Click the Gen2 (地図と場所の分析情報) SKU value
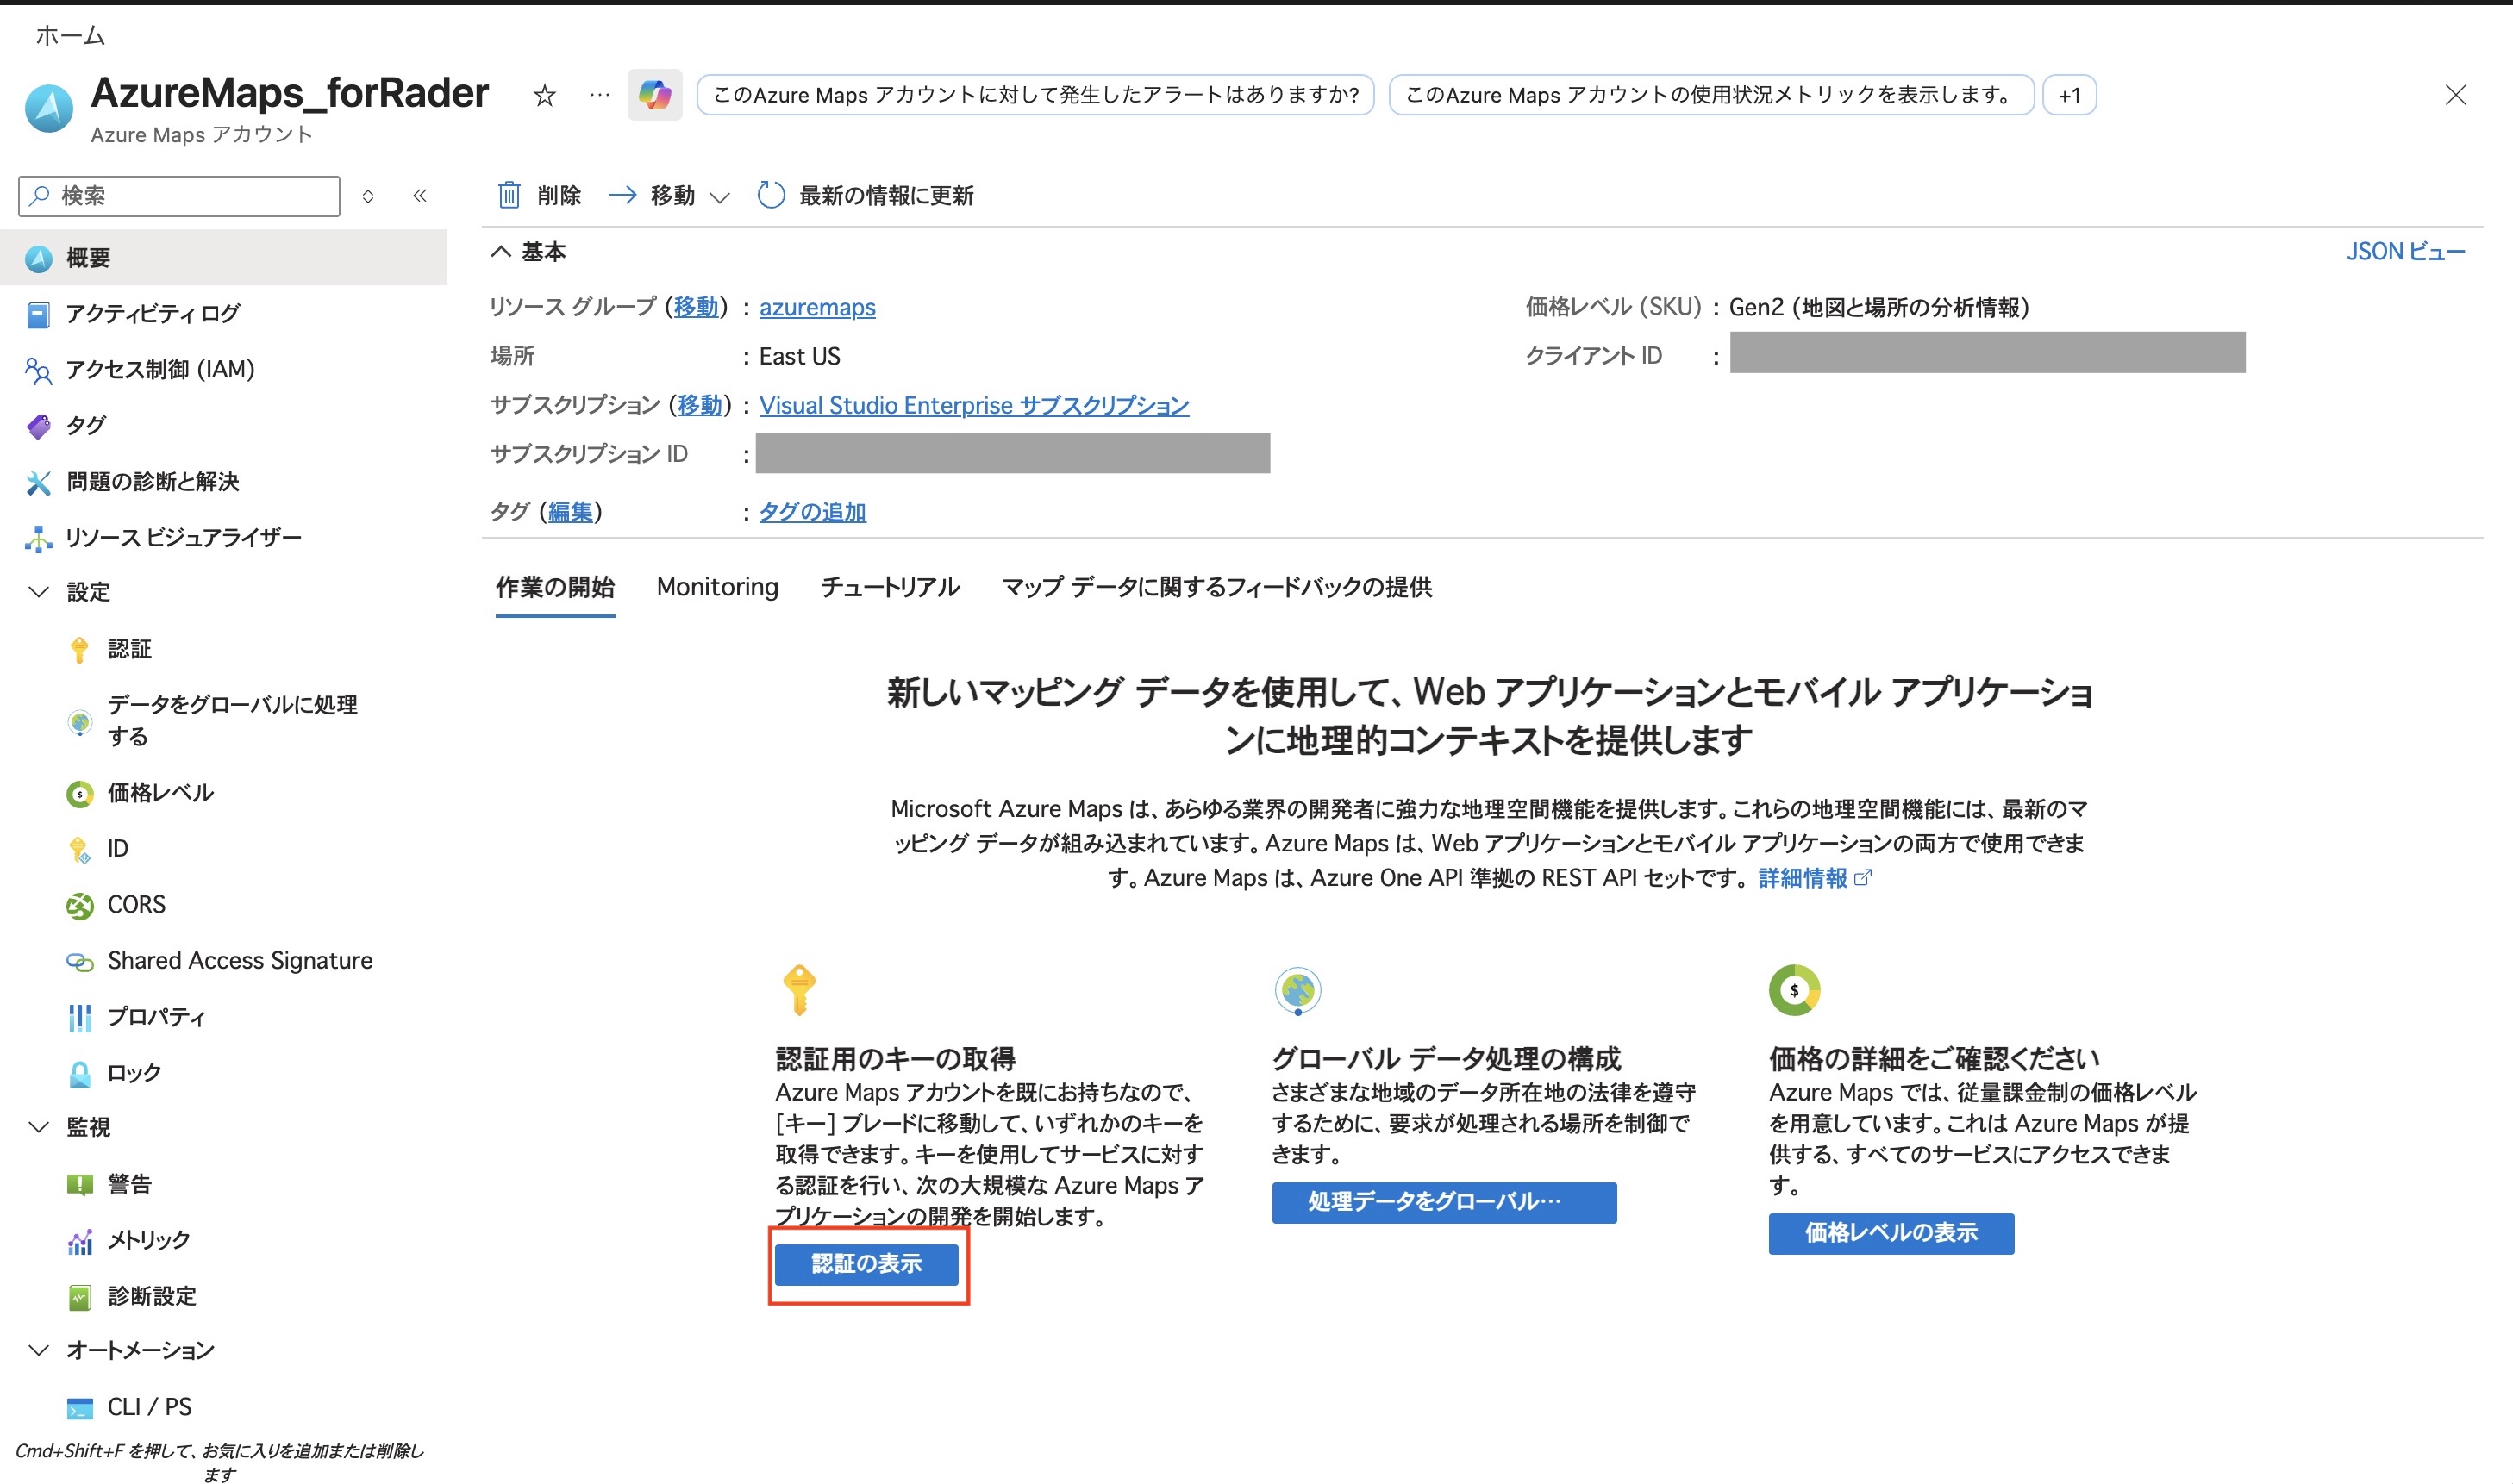The image size is (2513, 1484). (1878, 307)
